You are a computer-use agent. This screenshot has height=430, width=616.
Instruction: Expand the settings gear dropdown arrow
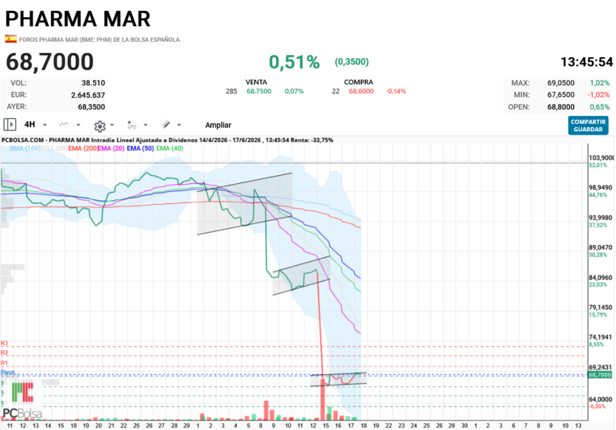112,125
